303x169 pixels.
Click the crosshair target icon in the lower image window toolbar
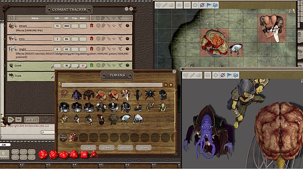coord(215,75)
